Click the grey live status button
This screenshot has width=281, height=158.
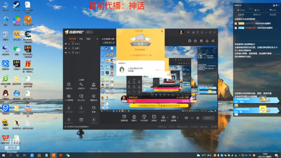tap(208, 118)
